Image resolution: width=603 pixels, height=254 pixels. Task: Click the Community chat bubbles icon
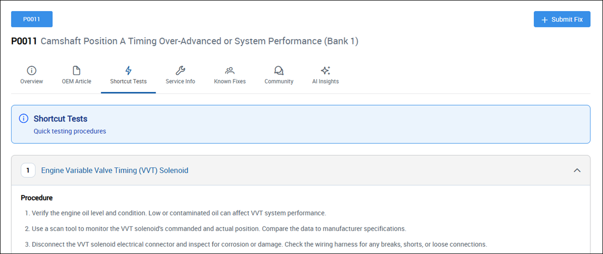click(x=279, y=70)
